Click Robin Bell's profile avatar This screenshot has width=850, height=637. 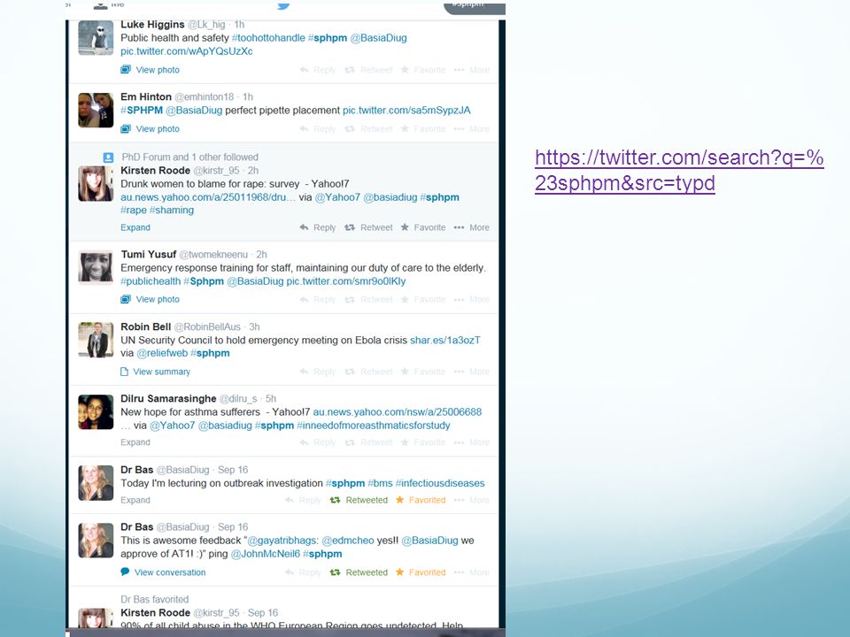(x=96, y=340)
